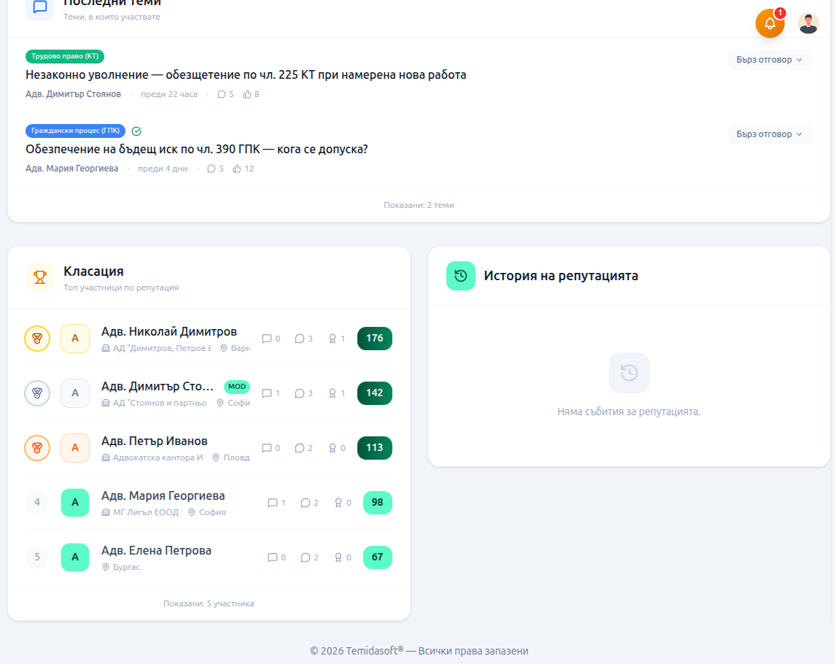Screen dimensions: 835x664
Task: Click the likes thumbs-up icon on Незаконно уволнение topic
Action: coord(247,94)
